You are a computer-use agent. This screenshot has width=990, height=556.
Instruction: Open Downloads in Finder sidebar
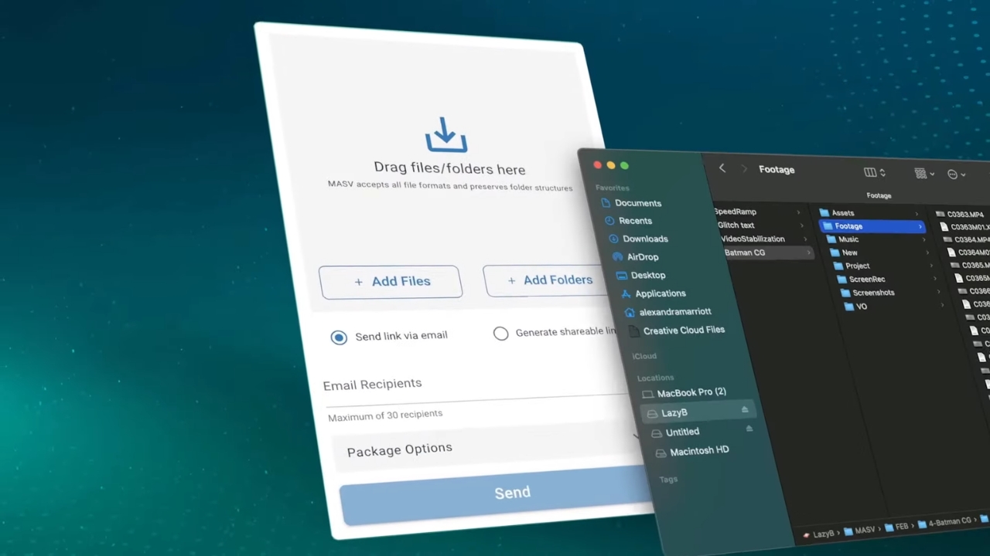tap(638, 239)
